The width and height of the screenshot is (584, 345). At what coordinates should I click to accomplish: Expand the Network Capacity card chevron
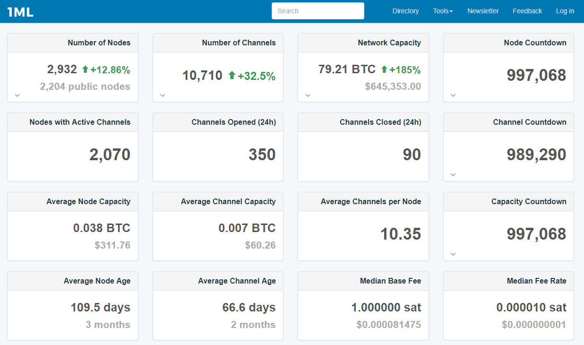pyautogui.click(x=308, y=95)
